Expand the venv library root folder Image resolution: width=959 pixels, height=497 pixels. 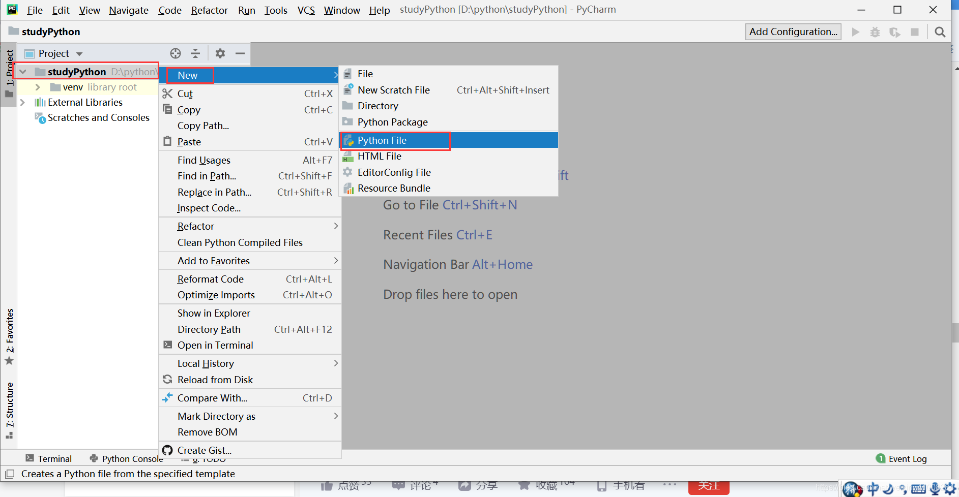[38, 87]
